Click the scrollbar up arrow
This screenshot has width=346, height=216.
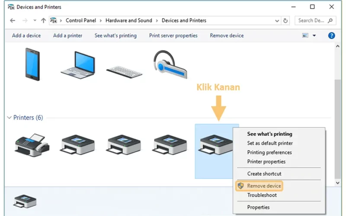[x=338, y=46]
